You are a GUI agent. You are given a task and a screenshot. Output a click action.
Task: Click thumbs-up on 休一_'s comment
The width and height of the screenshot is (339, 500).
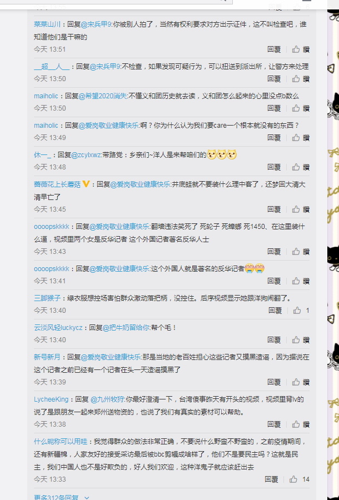[x=301, y=167]
